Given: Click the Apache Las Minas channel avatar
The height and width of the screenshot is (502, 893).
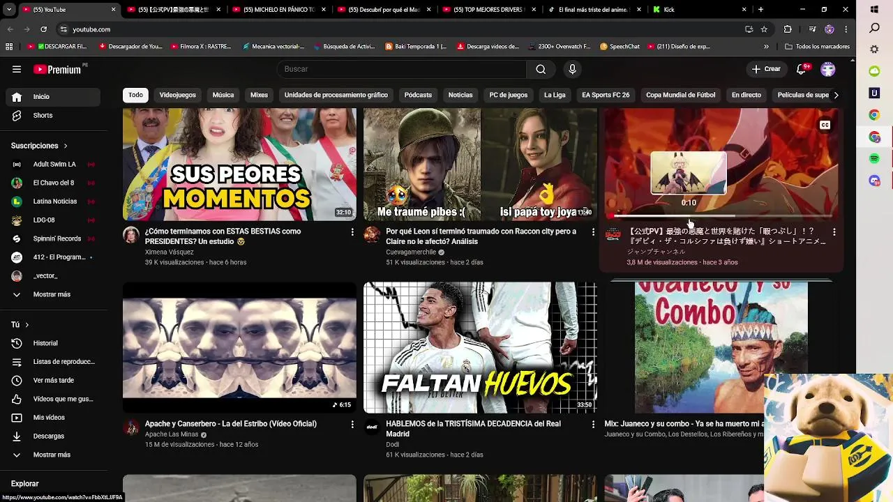Looking at the screenshot, I should pos(131,427).
